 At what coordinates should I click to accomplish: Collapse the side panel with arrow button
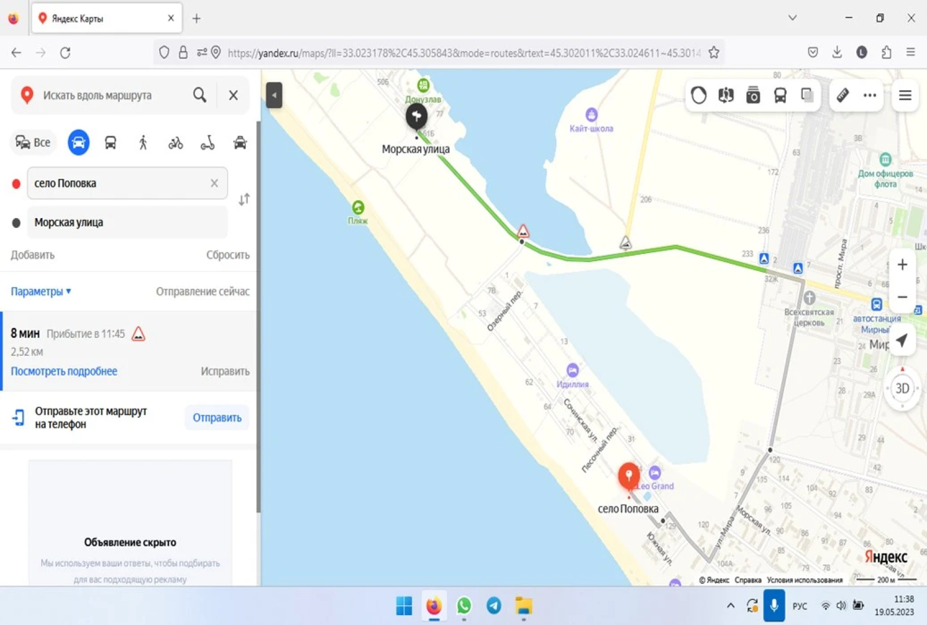click(x=274, y=95)
